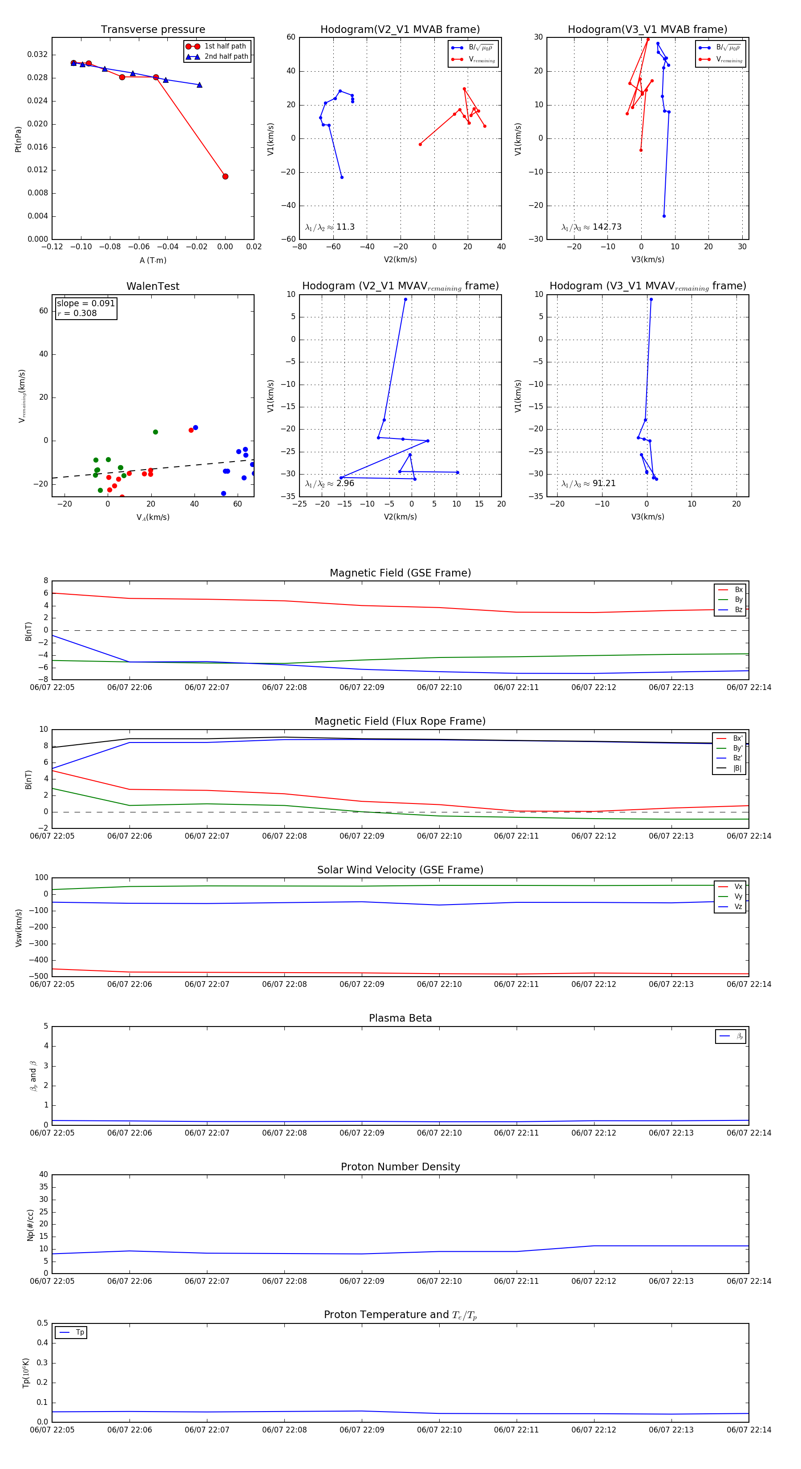
Task: Click the "A (T·m)" x-axis label
Action: tap(153, 260)
